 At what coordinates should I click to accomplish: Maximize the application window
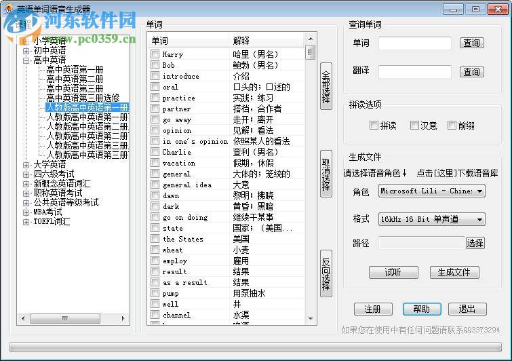[x=475, y=9]
